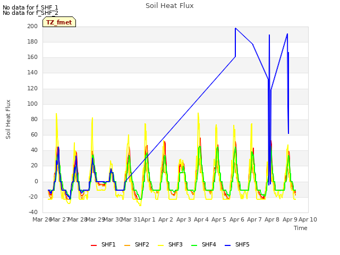Click the 100 y-axis tick label
The image size is (340, 255).
[32, 104]
